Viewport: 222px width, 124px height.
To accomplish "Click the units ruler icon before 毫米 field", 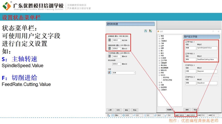I will pyautogui.click(x=113, y=115).
